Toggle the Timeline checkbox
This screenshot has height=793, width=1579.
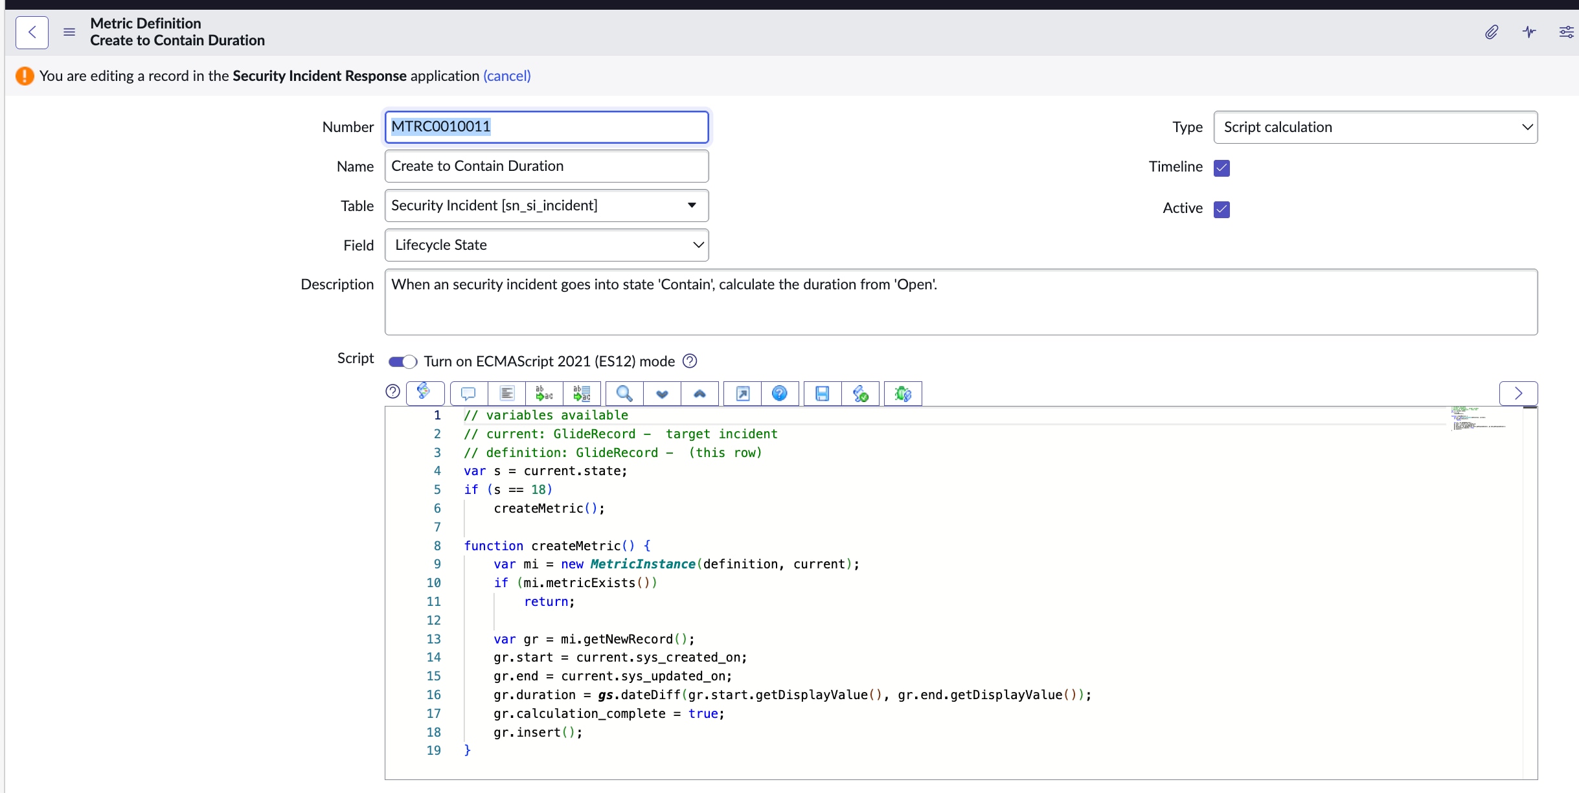pyautogui.click(x=1221, y=168)
